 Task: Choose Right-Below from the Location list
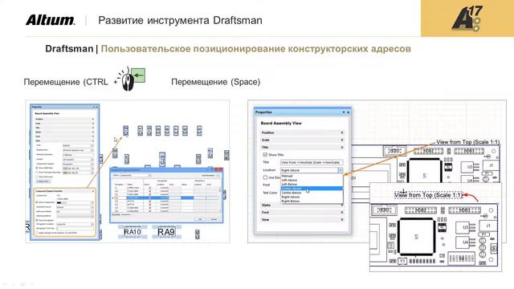click(312, 201)
